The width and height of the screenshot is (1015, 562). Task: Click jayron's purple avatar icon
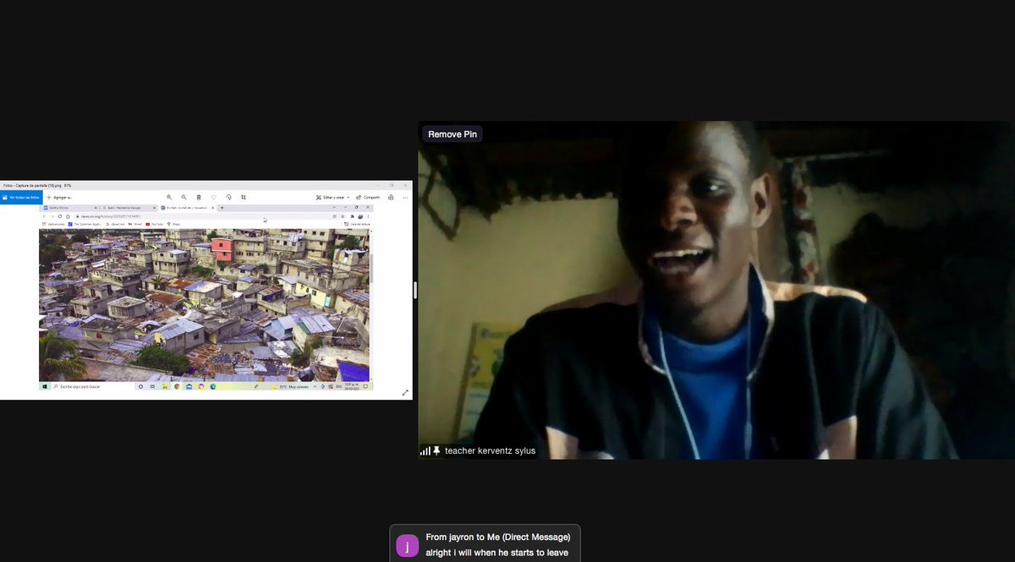click(x=407, y=545)
